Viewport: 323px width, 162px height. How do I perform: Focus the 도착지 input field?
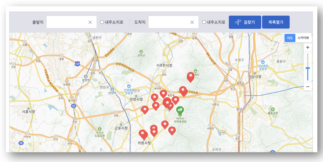click(173, 22)
